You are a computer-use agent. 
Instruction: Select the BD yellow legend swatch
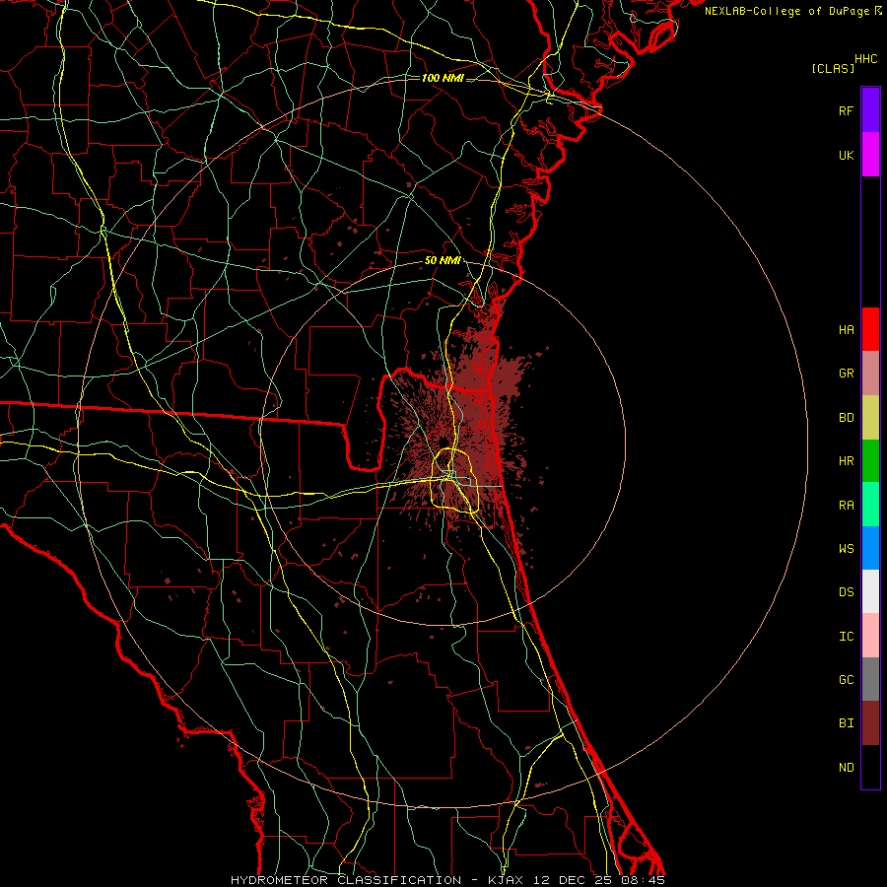click(870, 418)
